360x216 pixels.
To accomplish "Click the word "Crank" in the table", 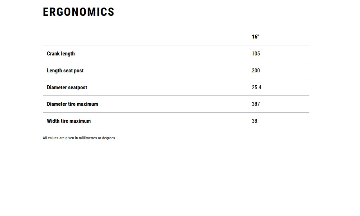I will 53,54.
